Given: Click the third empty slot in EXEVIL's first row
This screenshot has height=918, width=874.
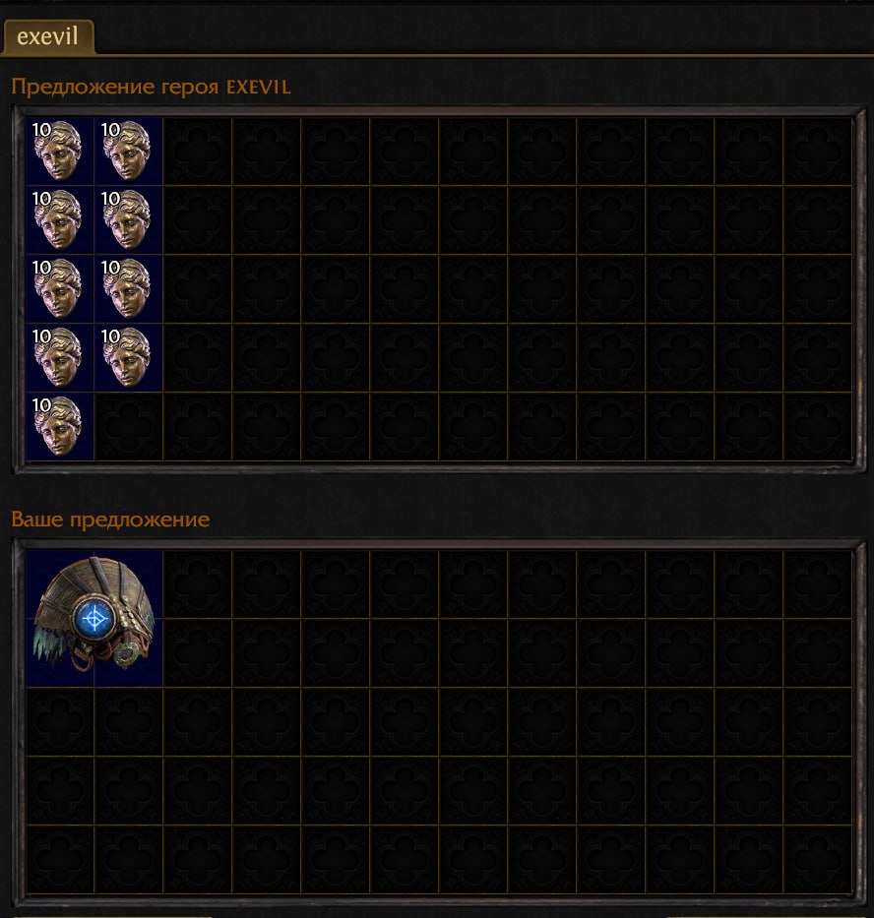Looking at the screenshot, I should pos(335,152).
